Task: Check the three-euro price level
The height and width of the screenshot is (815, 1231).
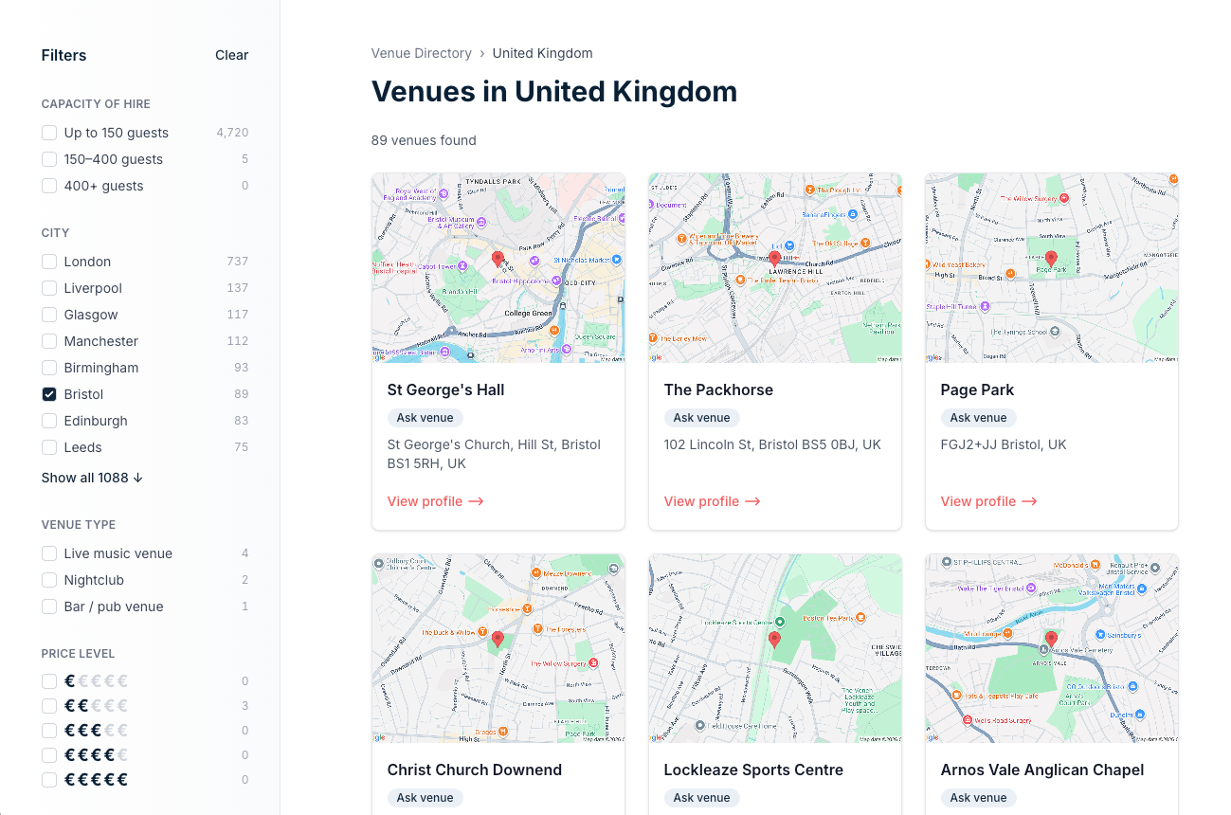Action: (49, 731)
